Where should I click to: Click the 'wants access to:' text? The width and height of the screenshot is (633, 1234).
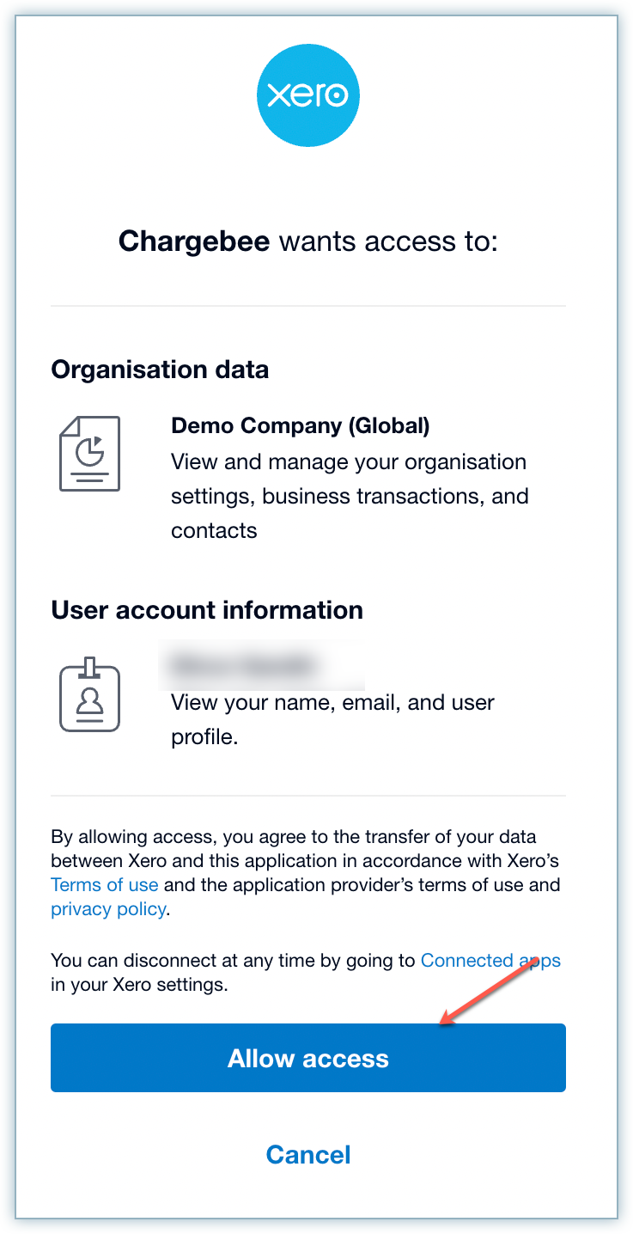click(389, 241)
